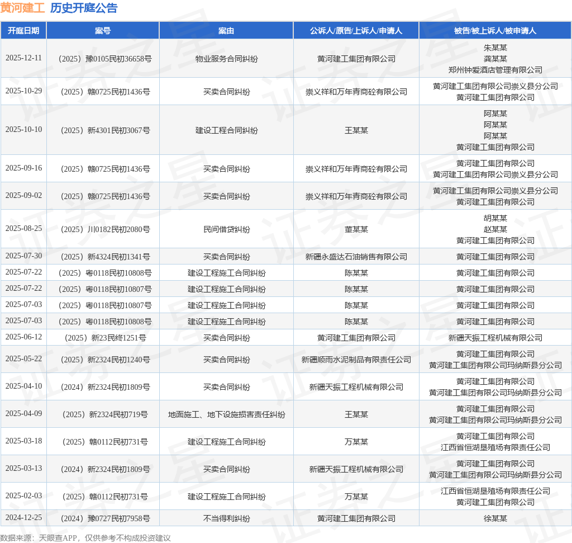Viewport: 572px width, 543px height.
Task: Click 物业服务合同纠纷 cause cell
Action: tap(226, 59)
